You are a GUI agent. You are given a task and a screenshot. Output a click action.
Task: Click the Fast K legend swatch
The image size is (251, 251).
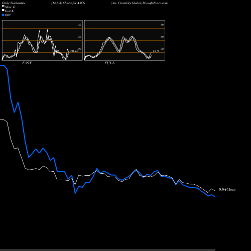(x=3, y=11)
